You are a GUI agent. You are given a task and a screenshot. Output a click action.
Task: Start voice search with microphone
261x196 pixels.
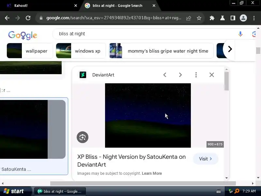tap(240, 34)
